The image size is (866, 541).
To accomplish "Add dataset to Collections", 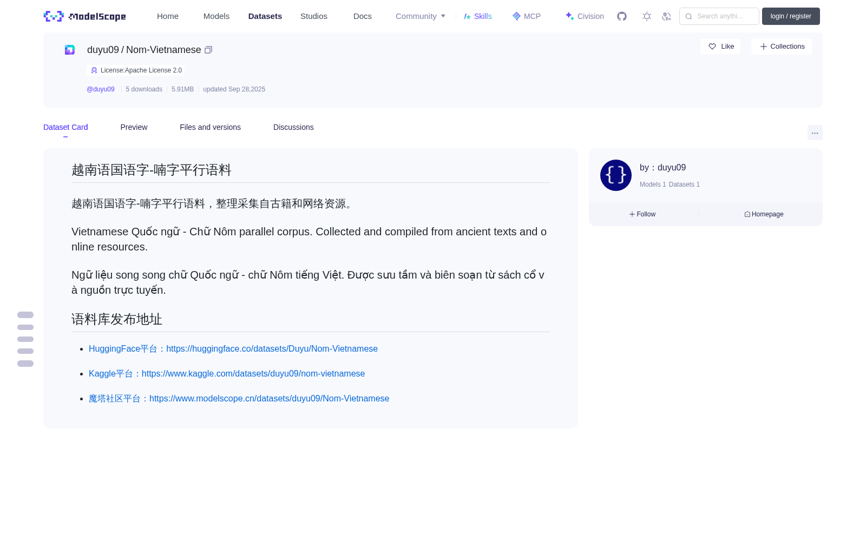I will (782, 47).
